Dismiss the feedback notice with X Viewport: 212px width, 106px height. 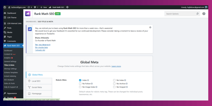pyautogui.click(x=150, y=27)
